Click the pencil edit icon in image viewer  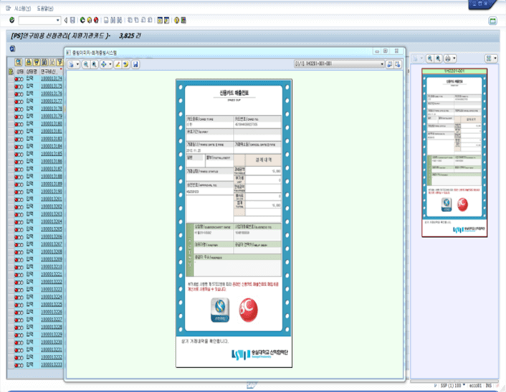[x=117, y=64]
